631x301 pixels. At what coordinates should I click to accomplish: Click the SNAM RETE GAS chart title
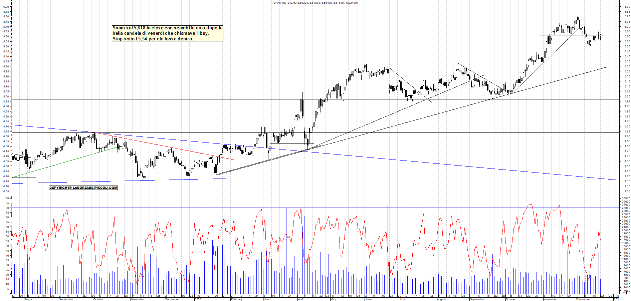click(315, 3)
